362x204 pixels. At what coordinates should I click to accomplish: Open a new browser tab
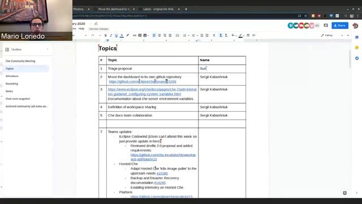(x=186, y=9)
